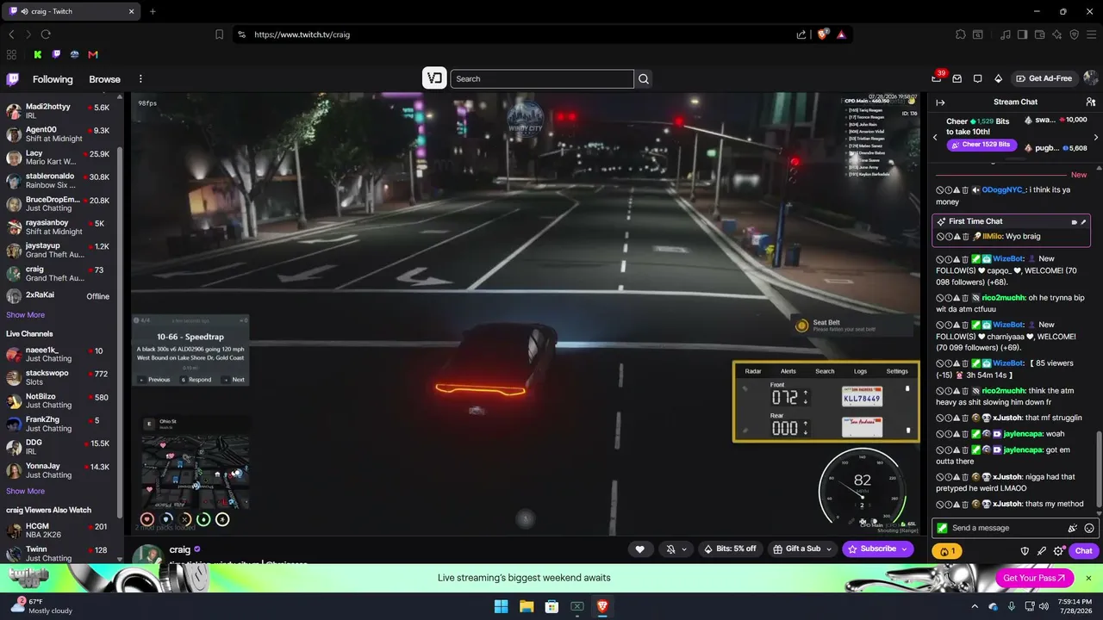Image resolution: width=1103 pixels, height=620 pixels.
Task: Click the Twitch home logo
Action: (x=13, y=79)
